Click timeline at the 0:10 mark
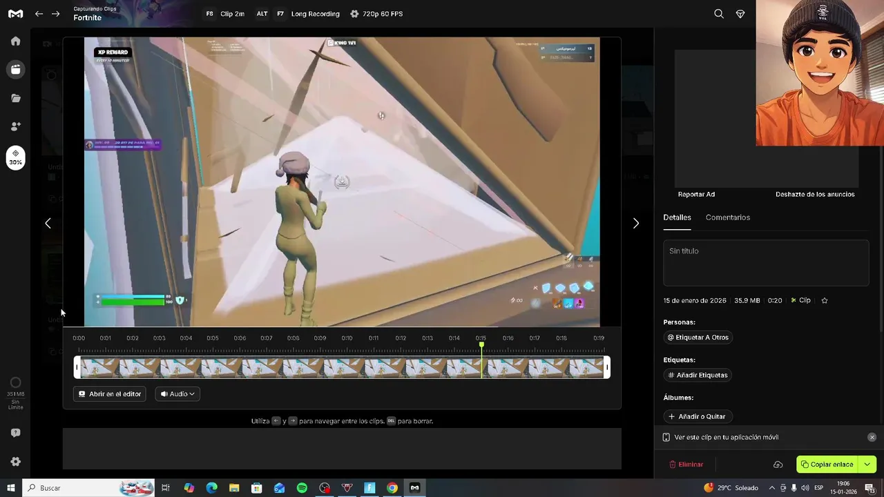Image resolution: width=884 pixels, height=497 pixels. click(x=347, y=338)
